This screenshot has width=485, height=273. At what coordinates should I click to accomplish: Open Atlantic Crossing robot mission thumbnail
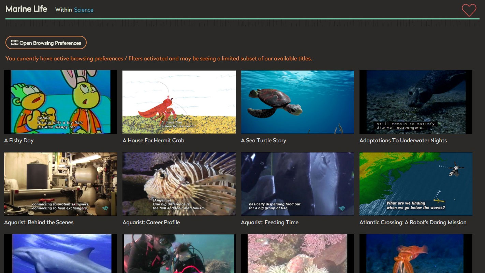[416, 184]
